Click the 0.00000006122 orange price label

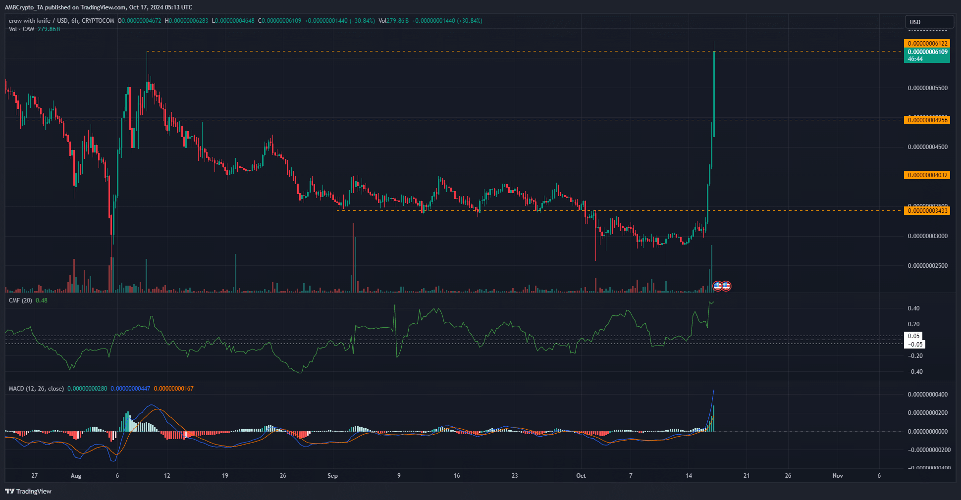click(927, 44)
